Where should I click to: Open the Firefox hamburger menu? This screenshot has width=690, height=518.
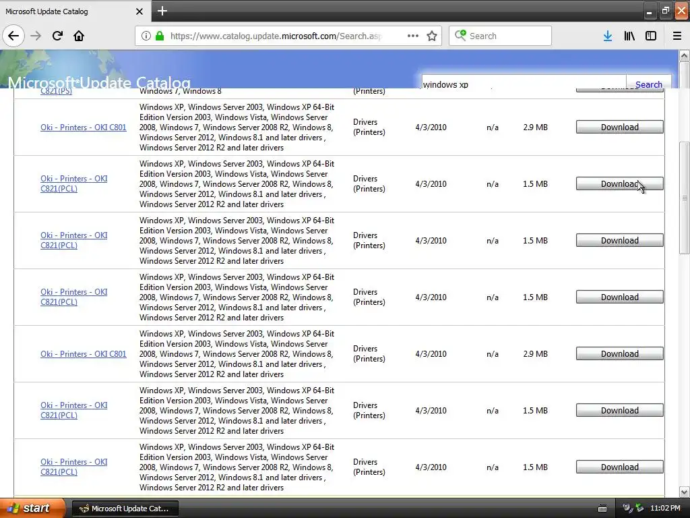pos(677,36)
